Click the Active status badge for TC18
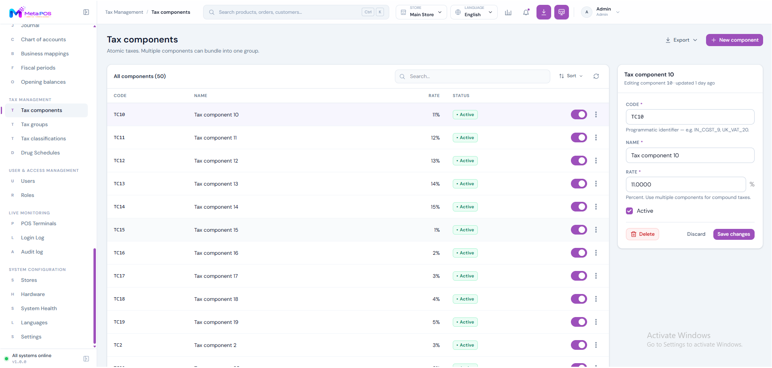Screen dimensions: 772x368 [465, 299]
